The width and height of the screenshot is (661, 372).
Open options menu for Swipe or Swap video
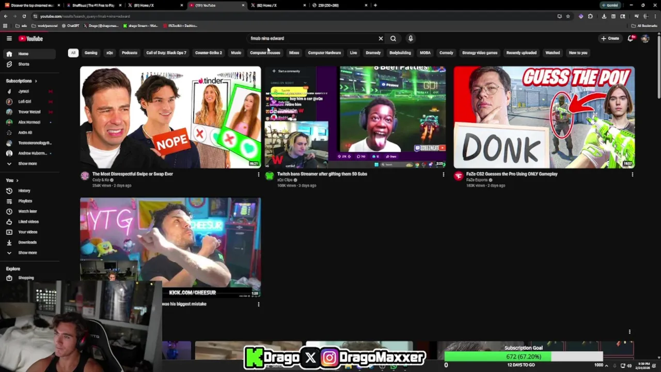[259, 175]
